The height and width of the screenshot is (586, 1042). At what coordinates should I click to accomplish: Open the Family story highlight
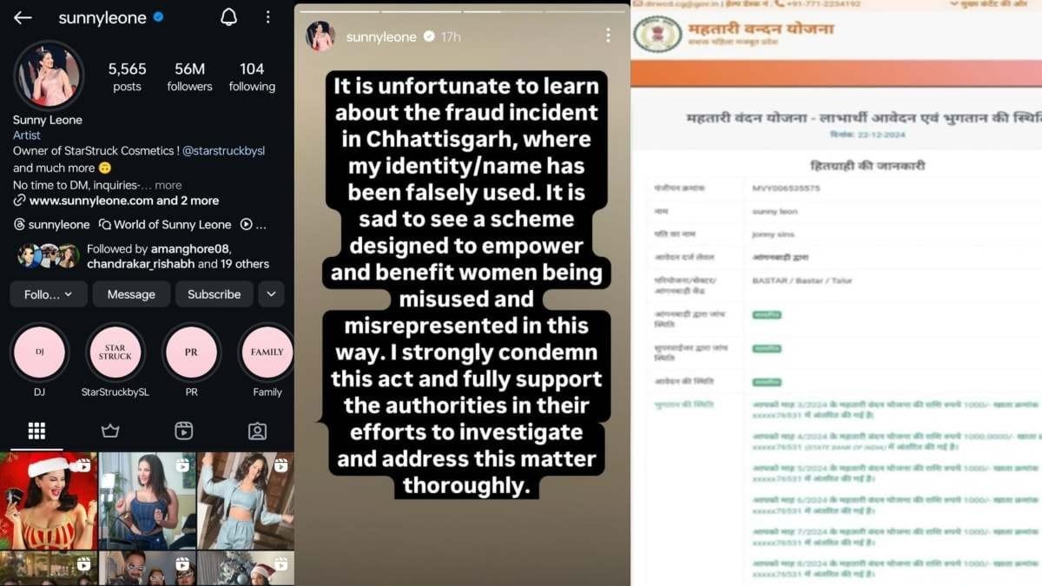click(x=267, y=352)
